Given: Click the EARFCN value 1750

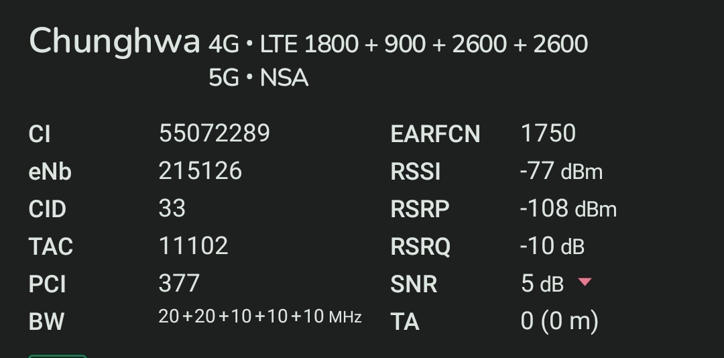Looking at the screenshot, I should (548, 133).
